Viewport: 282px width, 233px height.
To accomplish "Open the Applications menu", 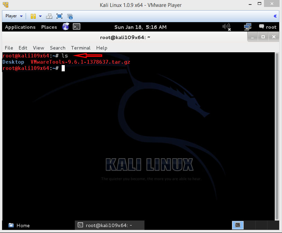I will 20,27.
